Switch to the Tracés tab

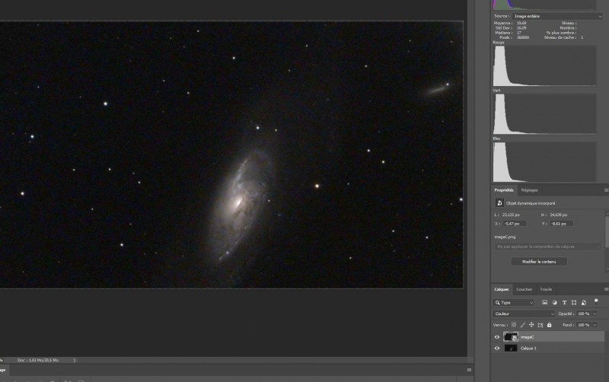point(546,289)
